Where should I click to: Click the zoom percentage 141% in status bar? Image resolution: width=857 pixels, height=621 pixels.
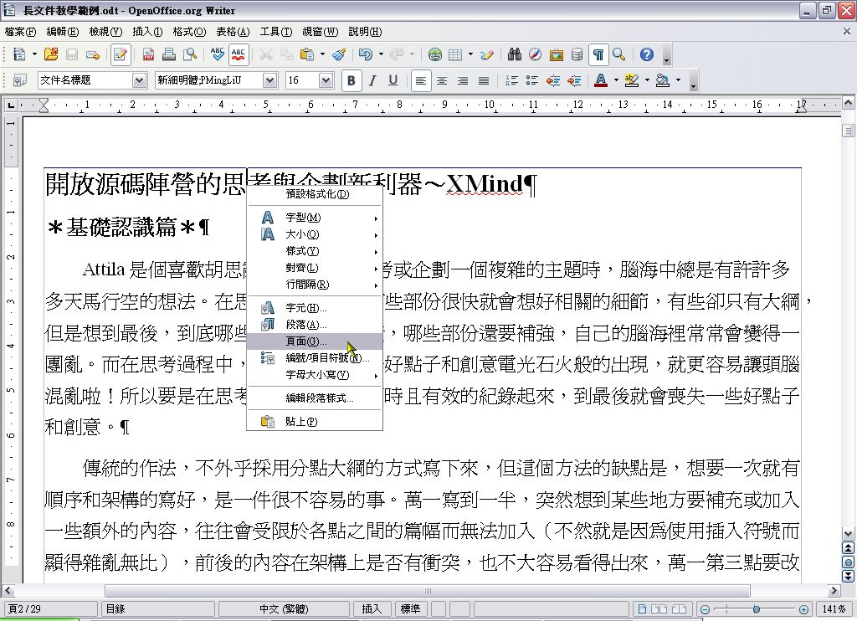834,609
